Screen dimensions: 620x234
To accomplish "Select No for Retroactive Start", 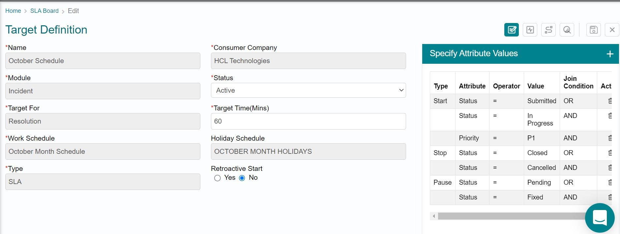I will click(242, 178).
